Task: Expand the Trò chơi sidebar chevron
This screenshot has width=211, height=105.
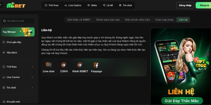Action: [x=32, y=88]
